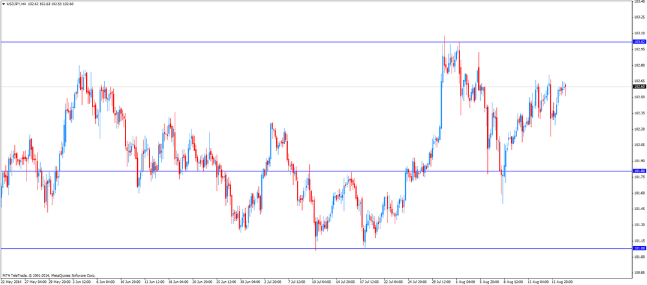Click the 103.25 price axis value
Viewport: 647px width, 285px height.
coord(639,17)
